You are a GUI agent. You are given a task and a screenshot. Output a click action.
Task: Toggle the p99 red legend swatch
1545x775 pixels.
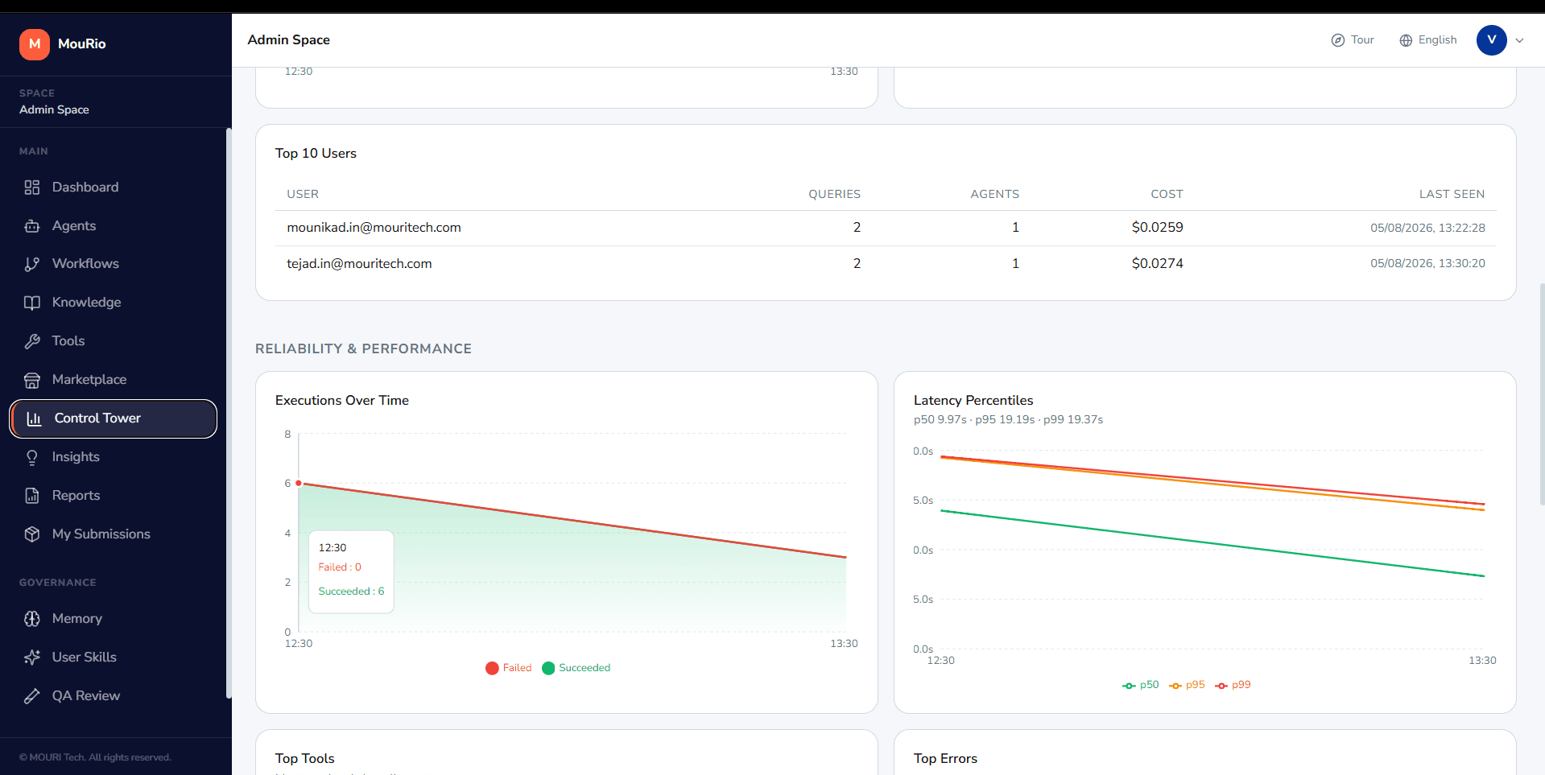coord(1221,686)
